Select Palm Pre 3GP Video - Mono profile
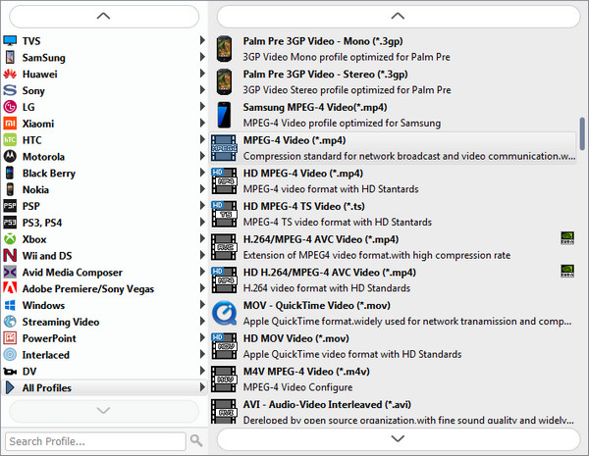The height and width of the screenshot is (456, 589). pyautogui.click(x=393, y=49)
